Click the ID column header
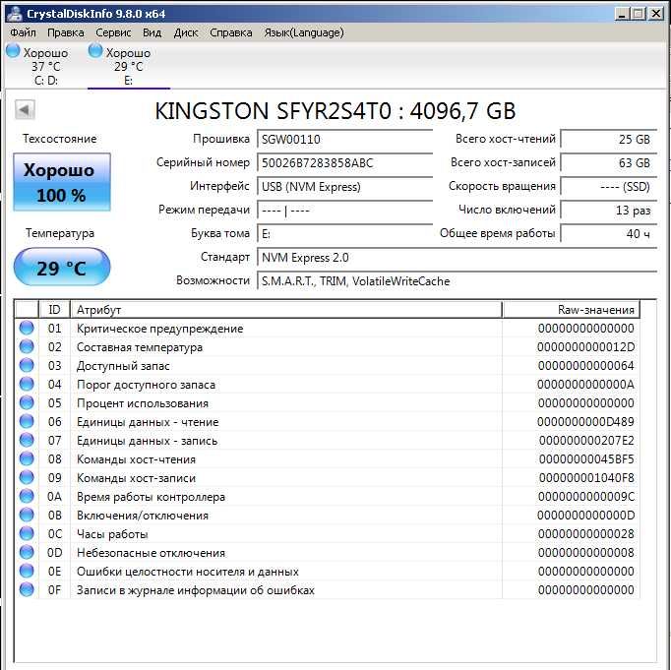671x670 pixels. [x=54, y=310]
